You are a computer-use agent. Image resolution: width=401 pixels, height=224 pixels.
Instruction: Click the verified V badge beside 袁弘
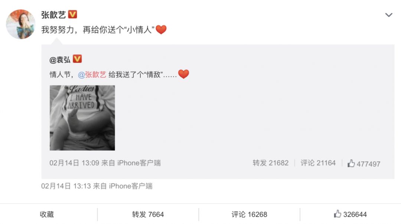[x=77, y=59]
